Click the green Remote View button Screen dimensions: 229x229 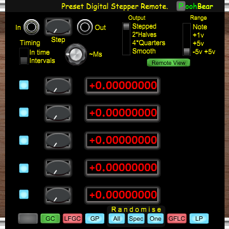click(169, 63)
